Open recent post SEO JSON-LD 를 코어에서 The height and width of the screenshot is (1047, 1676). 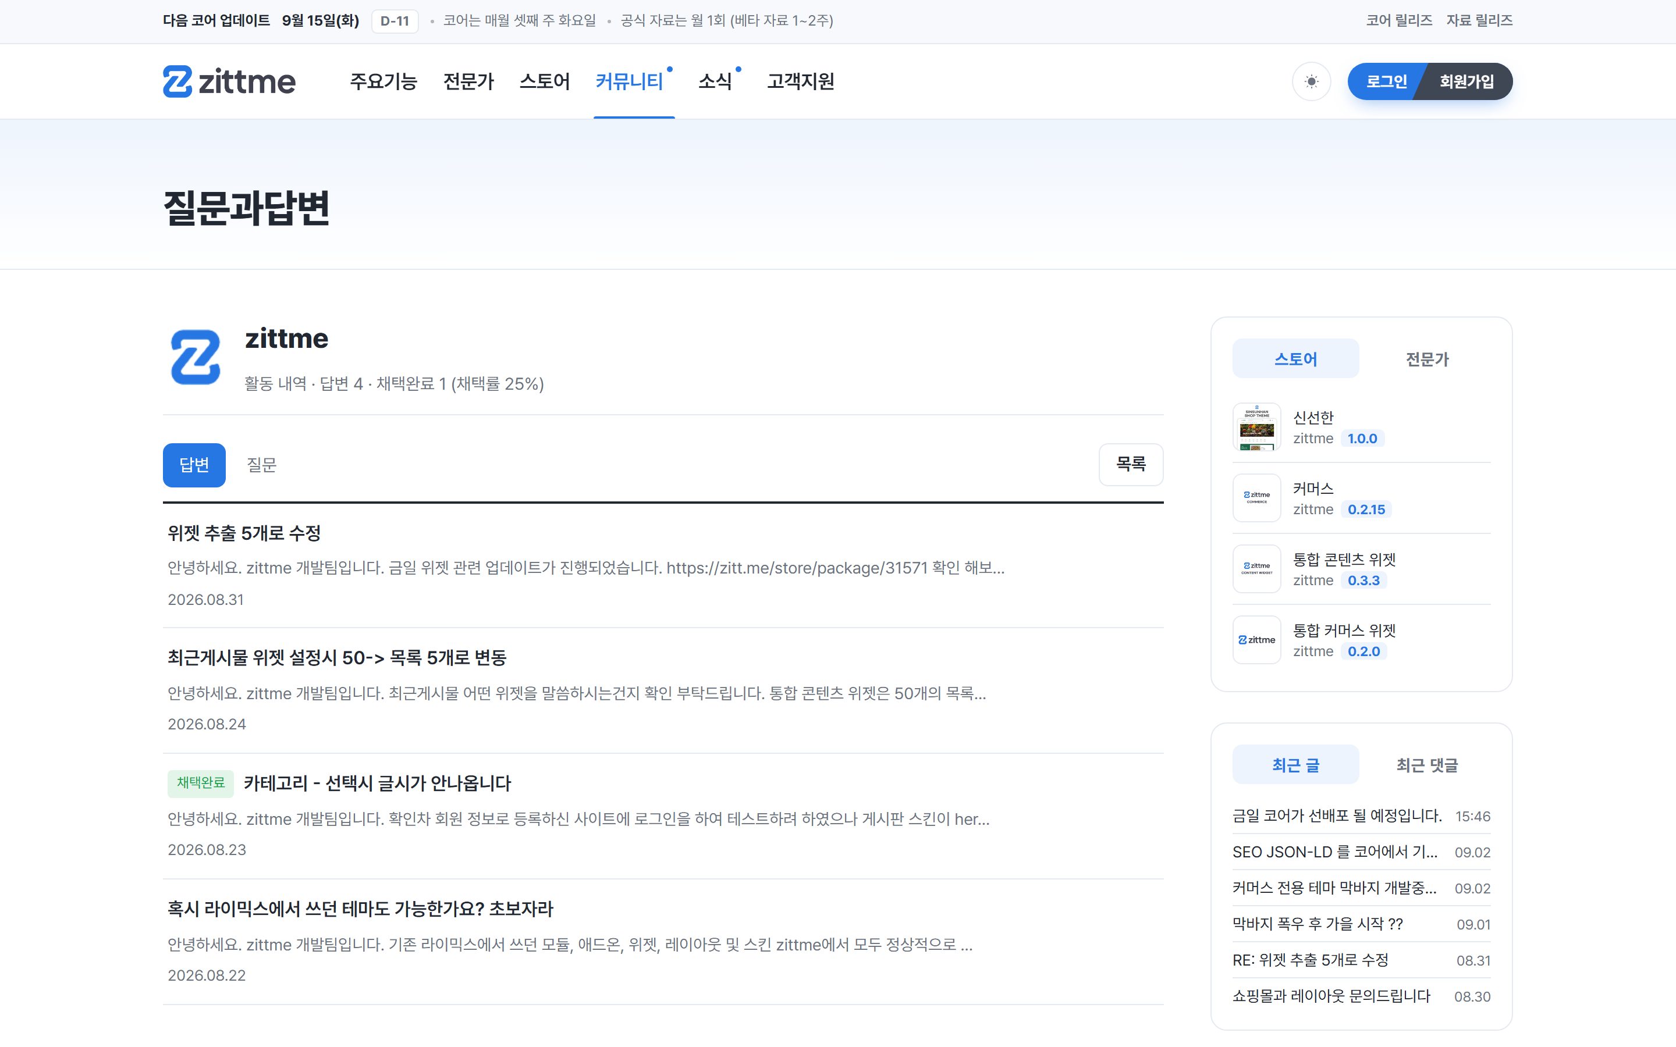1334,852
